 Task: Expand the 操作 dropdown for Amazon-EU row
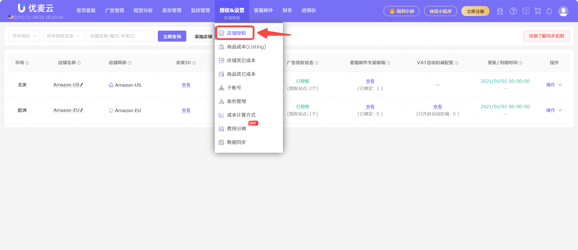coord(554,110)
